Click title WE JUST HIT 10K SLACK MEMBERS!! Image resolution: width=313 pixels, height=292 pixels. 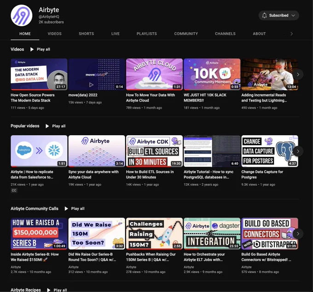205,98
